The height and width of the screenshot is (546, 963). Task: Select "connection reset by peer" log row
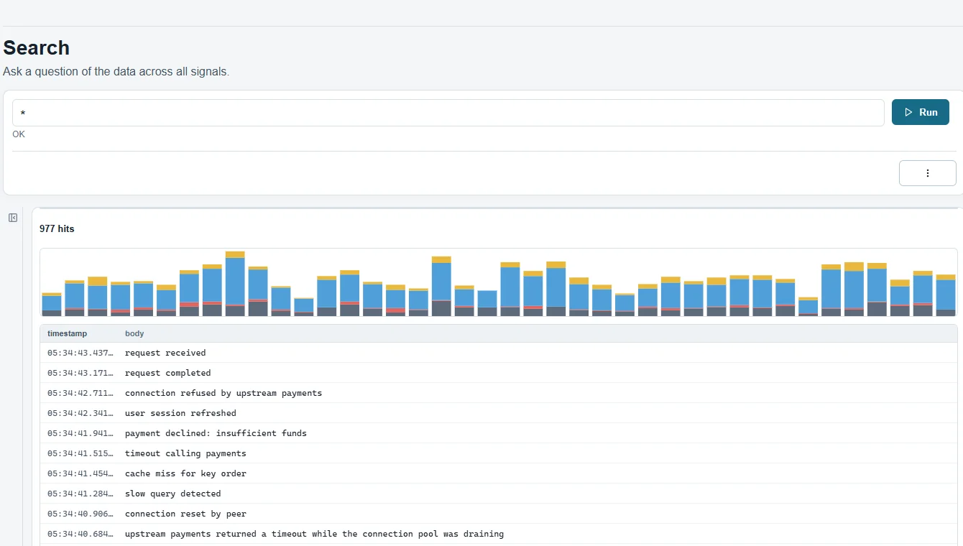(x=499, y=514)
